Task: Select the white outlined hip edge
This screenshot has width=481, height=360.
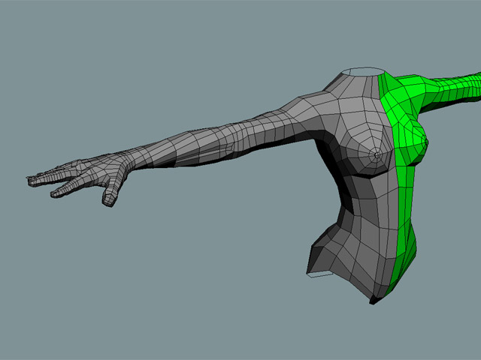Action: [x=319, y=275]
